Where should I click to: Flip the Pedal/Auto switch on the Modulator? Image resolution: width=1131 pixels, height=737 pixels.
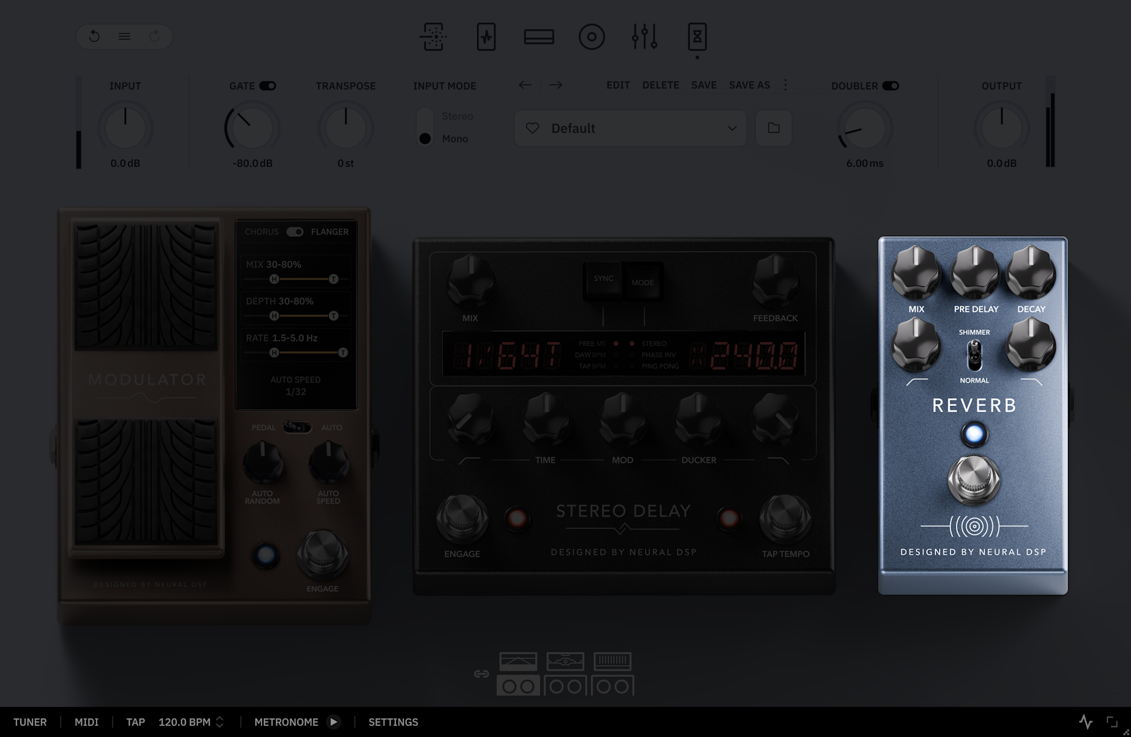point(297,427)
